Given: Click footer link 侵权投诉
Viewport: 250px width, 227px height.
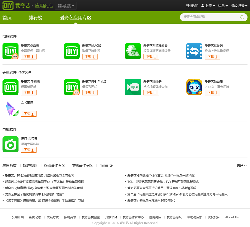Looking at the screenshot, I should tap(214, 217).
